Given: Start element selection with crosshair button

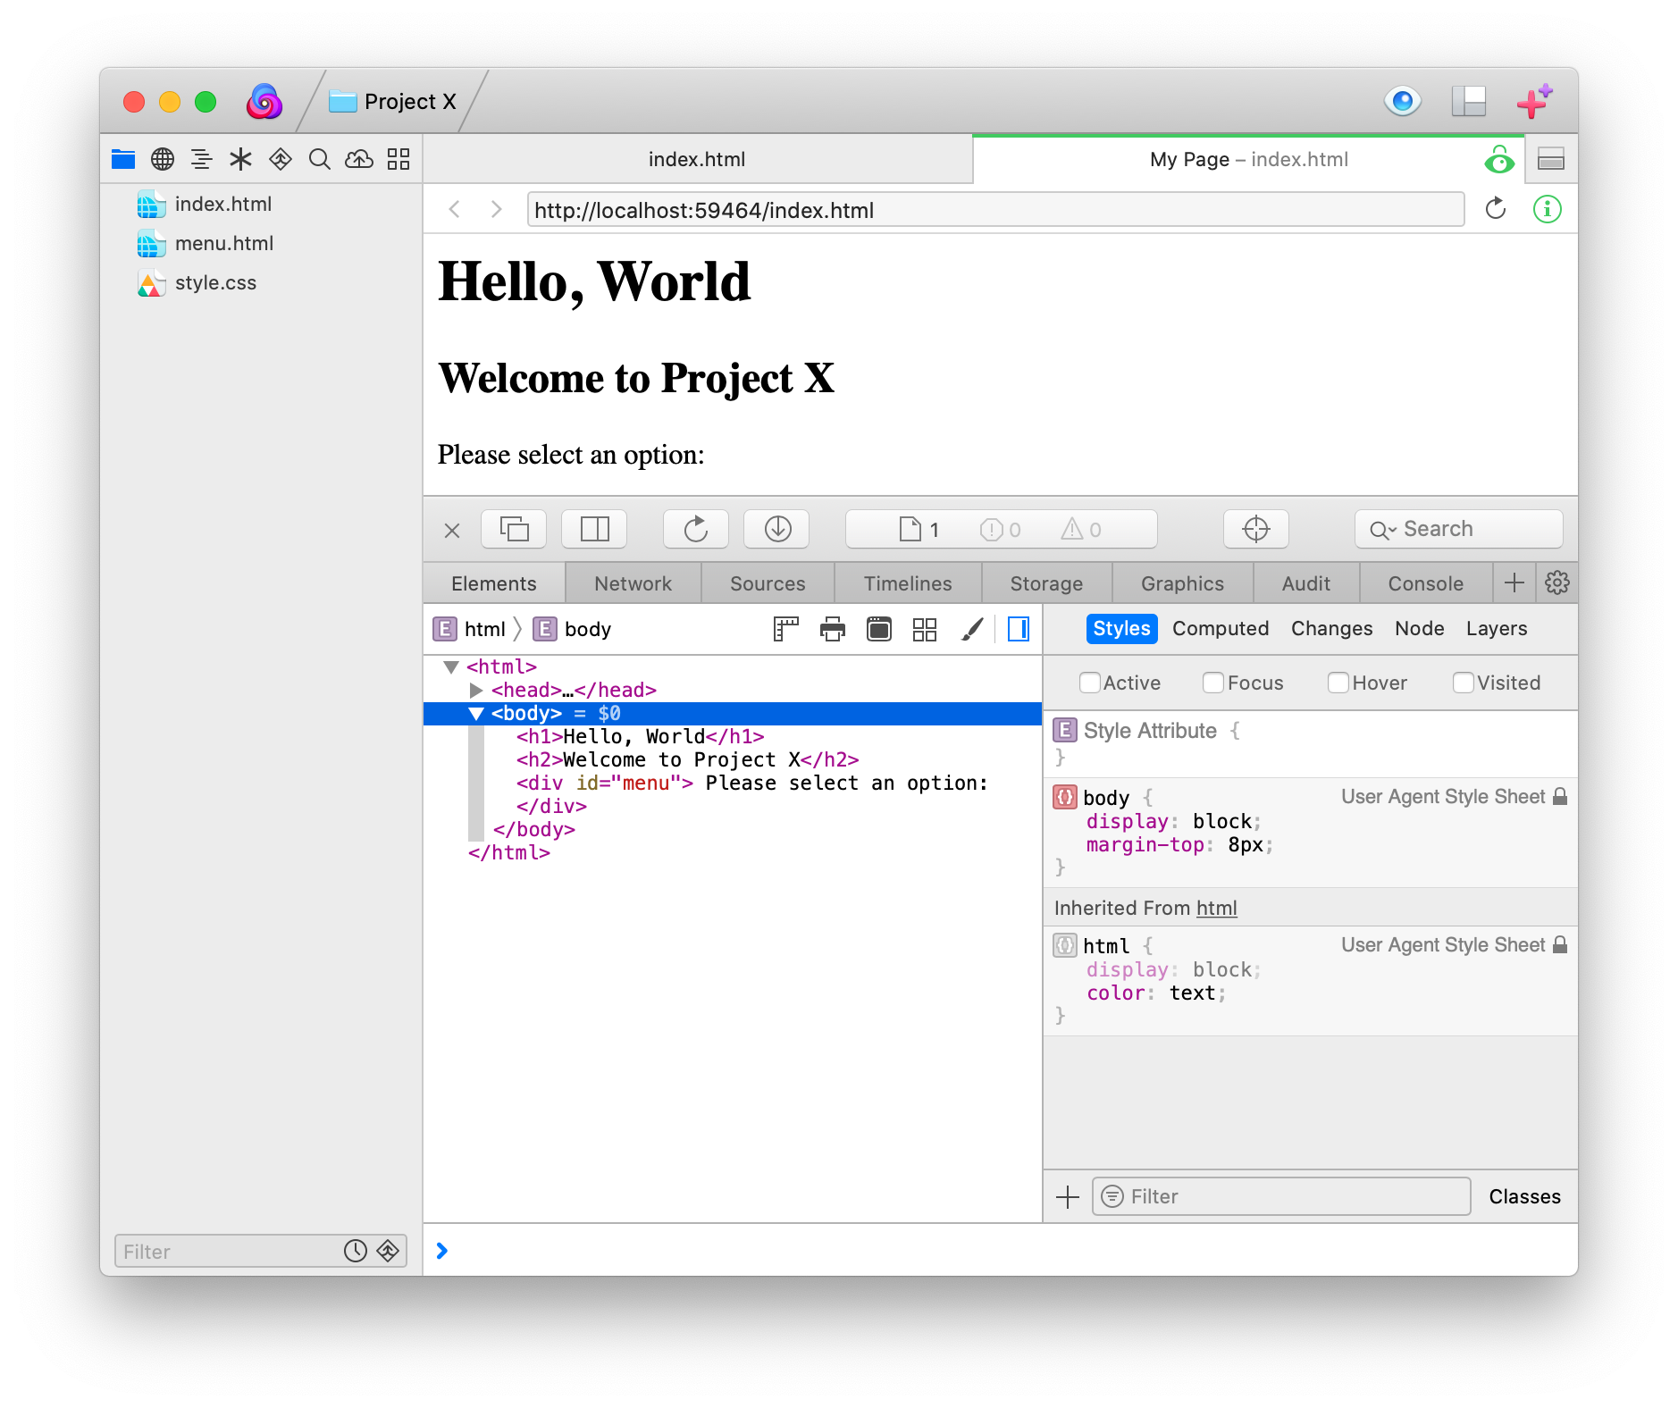Looking at the screenshot, I should 1256,529.
